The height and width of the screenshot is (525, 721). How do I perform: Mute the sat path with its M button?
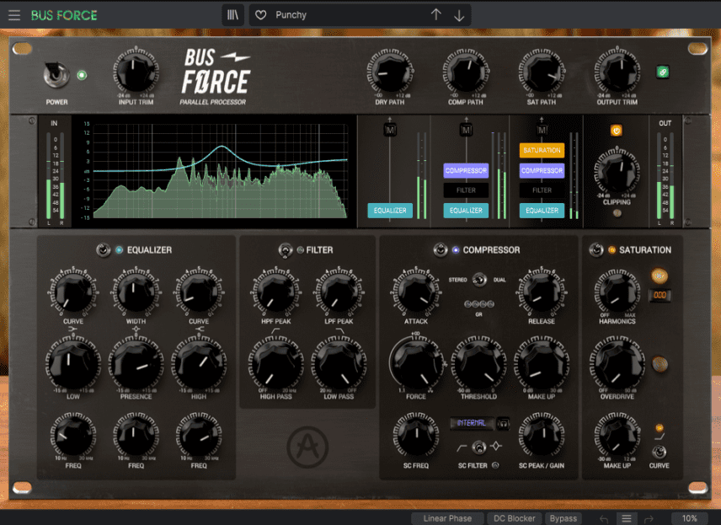point(542,131)
